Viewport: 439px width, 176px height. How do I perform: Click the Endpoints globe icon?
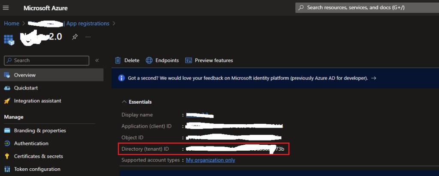(149, 60)
